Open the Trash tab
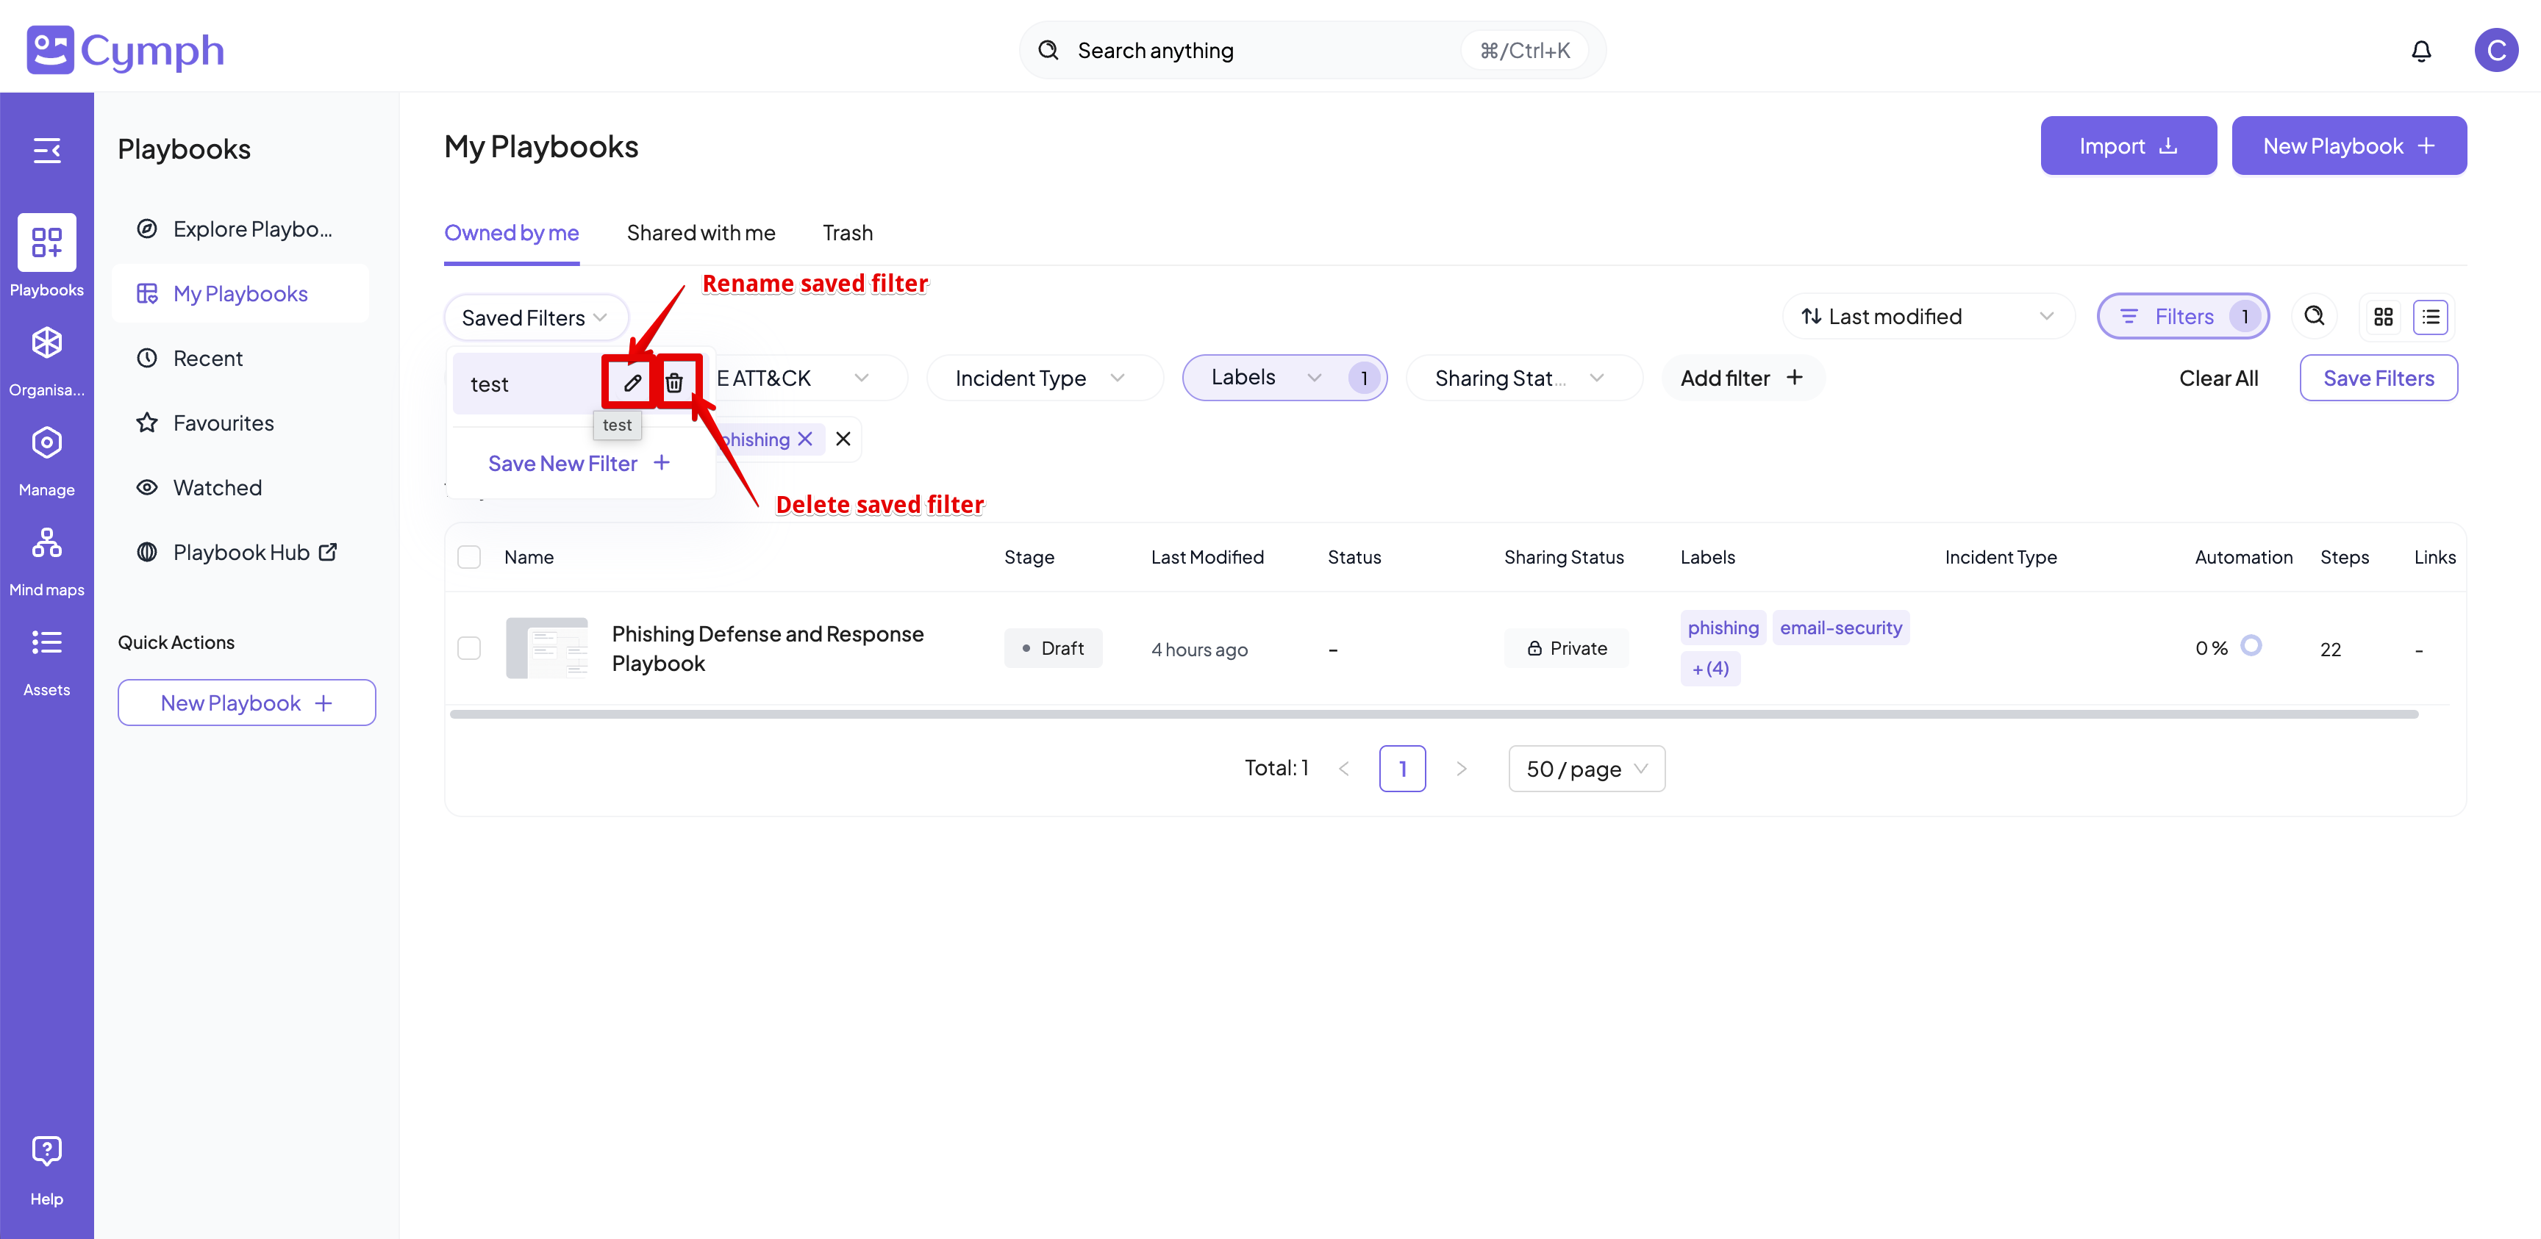This screenshot has height=1239, width=2541. [x=846, y=233]
